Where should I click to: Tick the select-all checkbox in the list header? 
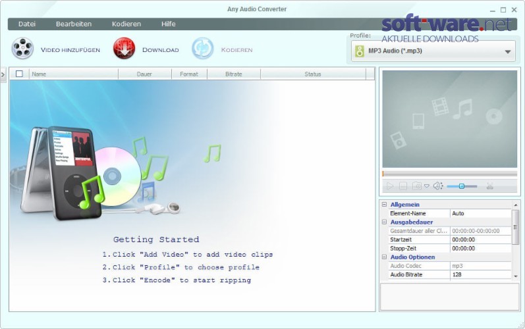click(19, 74)
